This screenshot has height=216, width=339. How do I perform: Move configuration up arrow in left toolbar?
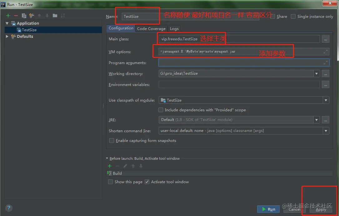(39, 16)
